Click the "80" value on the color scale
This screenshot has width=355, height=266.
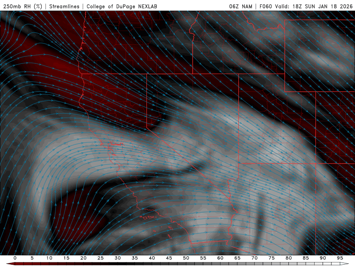[289, 258]
